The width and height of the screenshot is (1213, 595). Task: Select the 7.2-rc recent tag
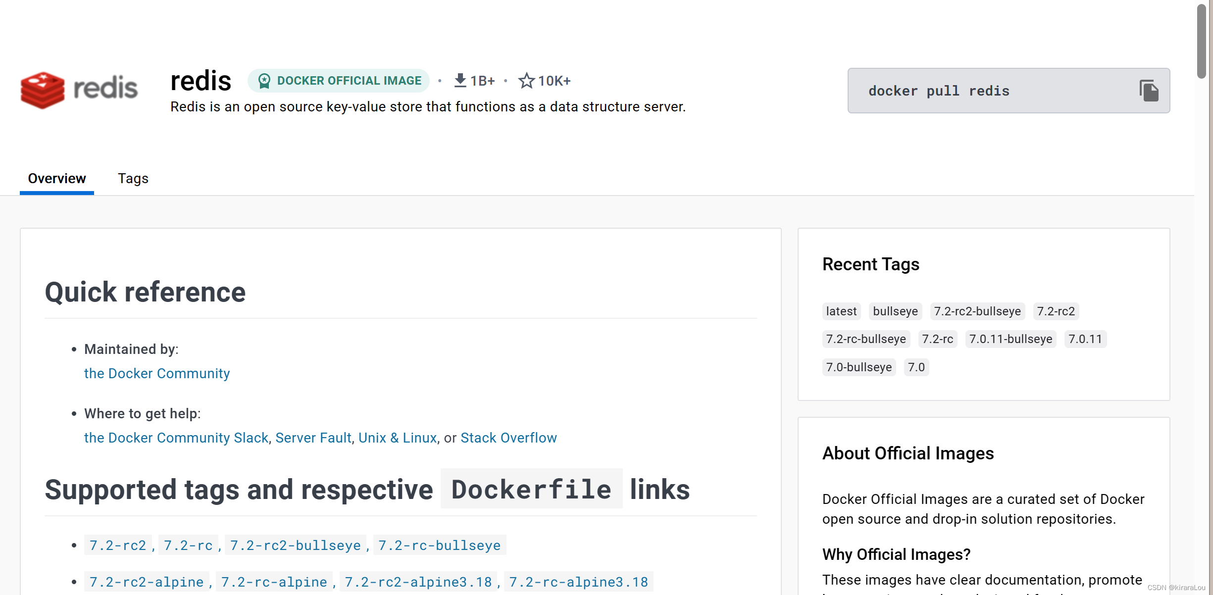938,339
